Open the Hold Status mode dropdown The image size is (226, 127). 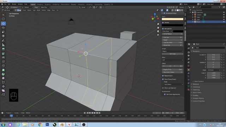point(173,84)
